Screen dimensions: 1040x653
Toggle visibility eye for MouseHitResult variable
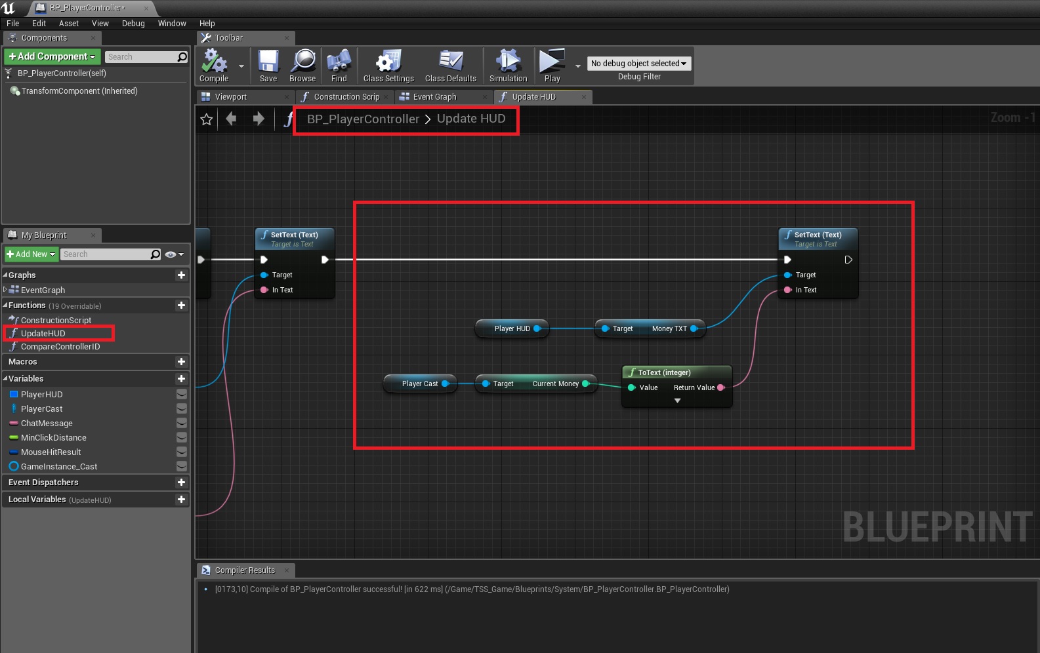[x=182, y=452]
